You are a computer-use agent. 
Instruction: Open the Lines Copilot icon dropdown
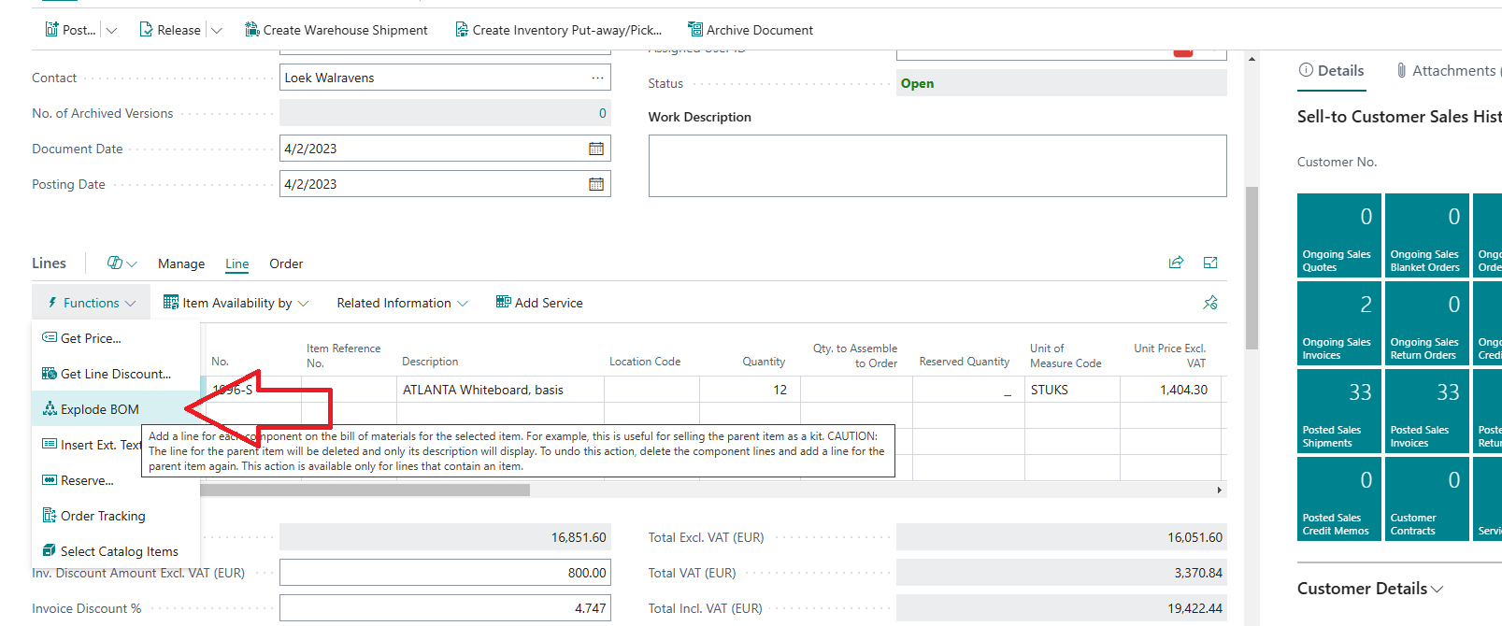(122, 263)
